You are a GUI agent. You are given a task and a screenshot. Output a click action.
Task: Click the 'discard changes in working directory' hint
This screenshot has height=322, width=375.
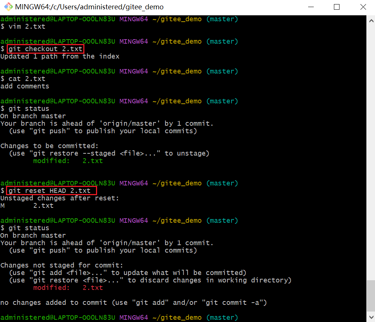tap(150, 280)
